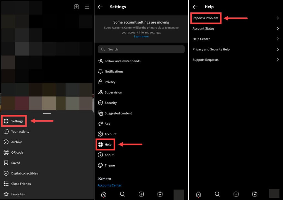Tap Reels icon in Settings bottom bar
This screenshot has width=283, height=200.
pos(160,194)
